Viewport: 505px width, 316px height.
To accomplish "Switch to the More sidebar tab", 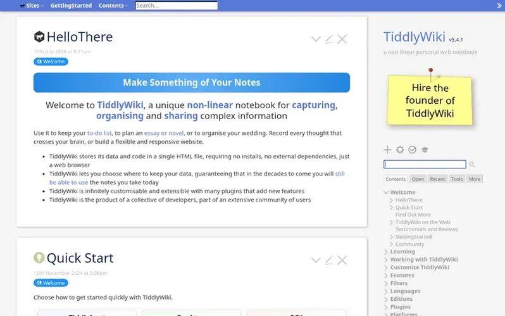I will 475,179.
